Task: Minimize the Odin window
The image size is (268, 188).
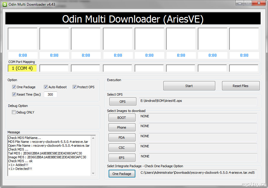Action: (x=240, y=3)
